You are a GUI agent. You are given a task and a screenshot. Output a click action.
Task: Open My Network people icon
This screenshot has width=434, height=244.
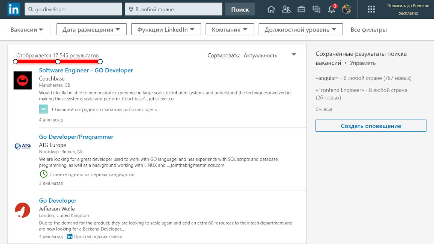click(x=286, y=9)
